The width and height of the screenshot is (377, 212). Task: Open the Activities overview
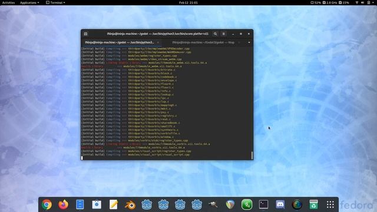[8, 2]
